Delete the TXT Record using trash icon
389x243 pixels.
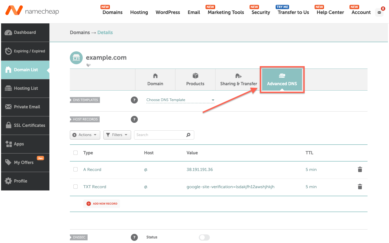tap(360, 187)
